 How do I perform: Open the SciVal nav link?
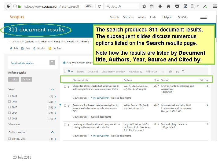pyautogui.click(x=183, y=17)
